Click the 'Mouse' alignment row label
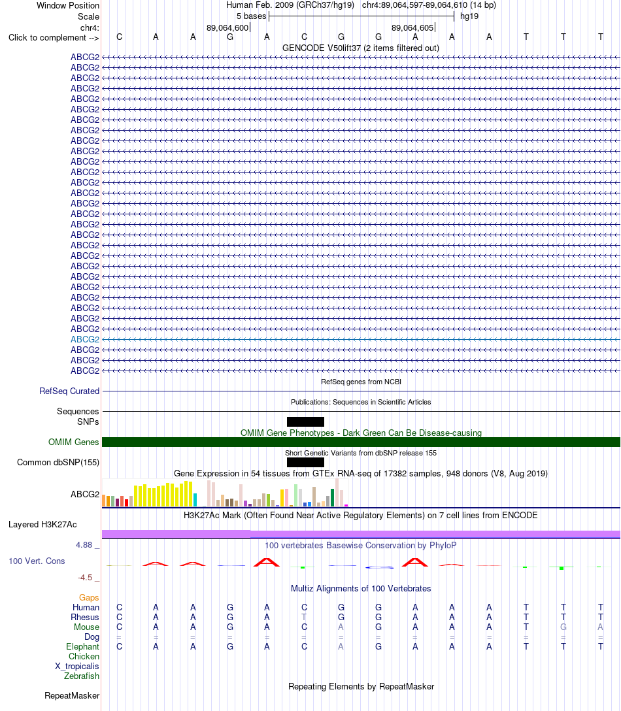This screenshot has width=621, height=711. [x=87, y=627]
